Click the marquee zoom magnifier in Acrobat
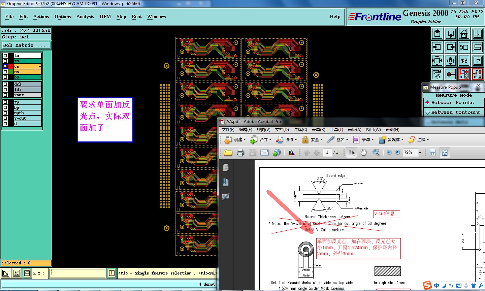Screen dimensions: 485x291 tap(376, 153)
